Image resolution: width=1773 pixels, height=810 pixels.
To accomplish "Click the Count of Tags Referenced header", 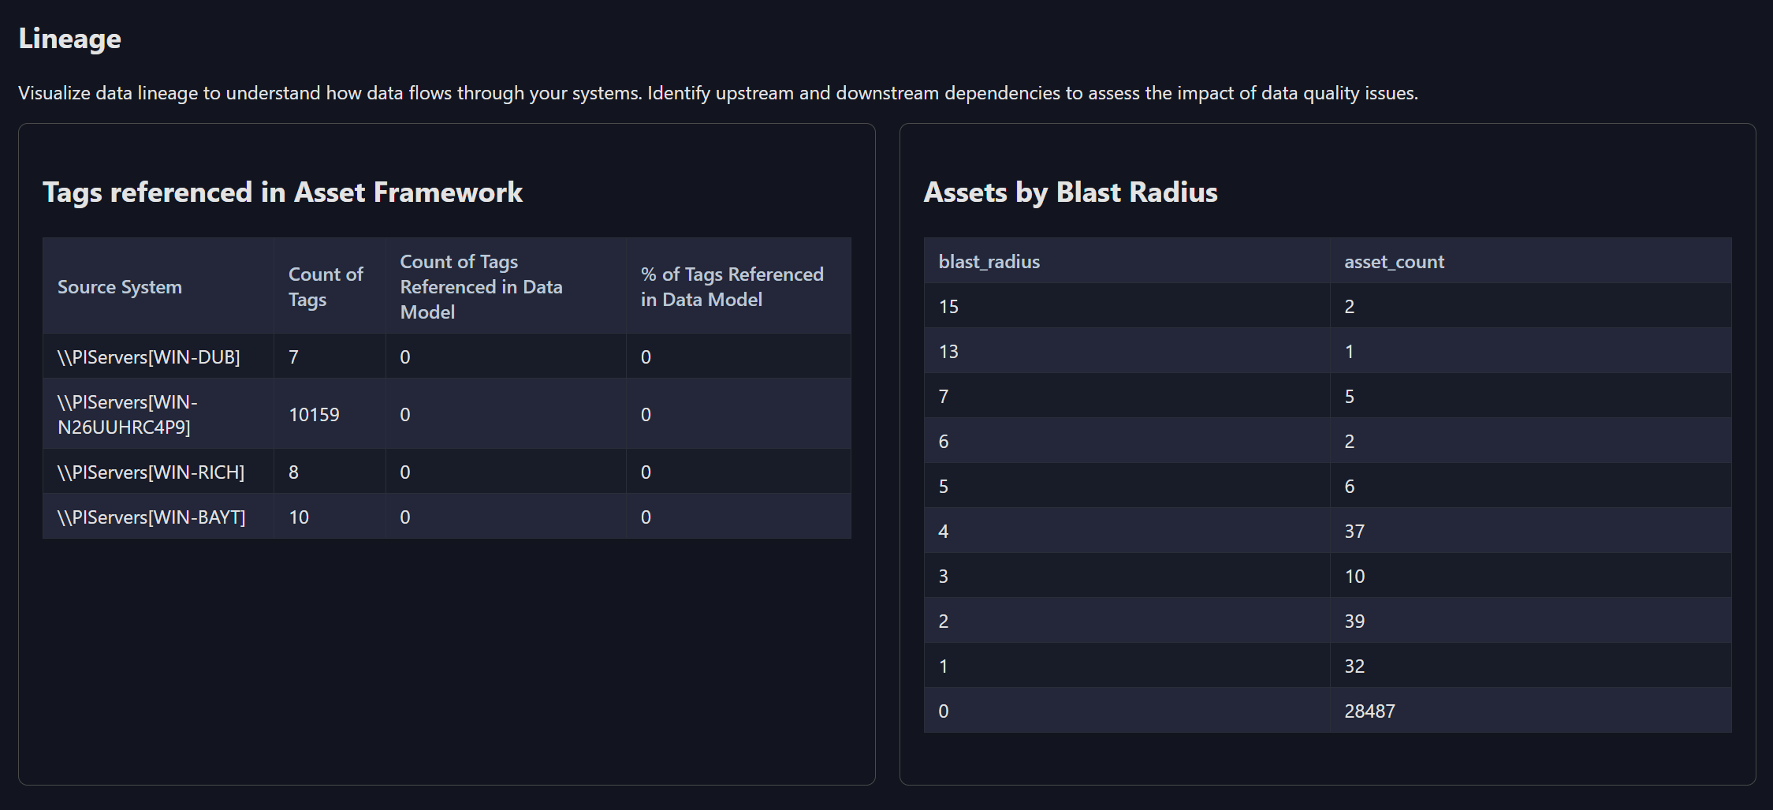I will (481, 286).
